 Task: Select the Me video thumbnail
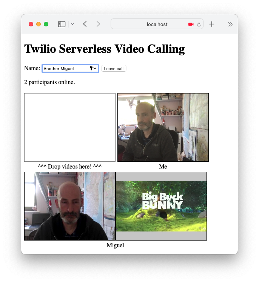[163, 127]
